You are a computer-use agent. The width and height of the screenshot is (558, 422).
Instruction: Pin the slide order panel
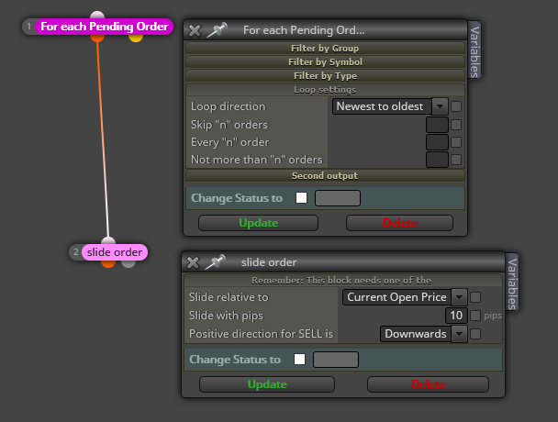(x=216, y=262)
